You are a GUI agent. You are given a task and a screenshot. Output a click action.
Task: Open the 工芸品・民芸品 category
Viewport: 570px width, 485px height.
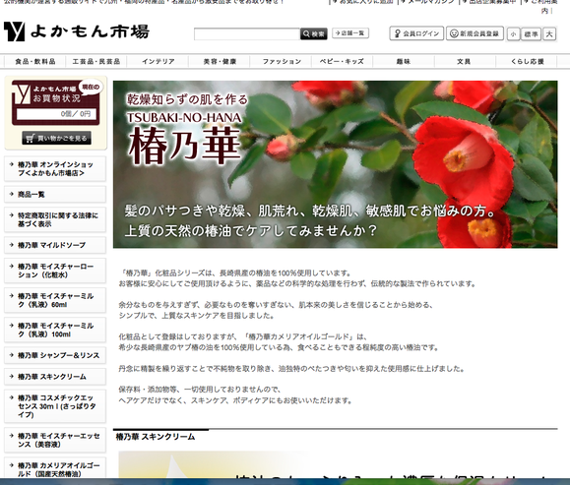tap(96, 61)
